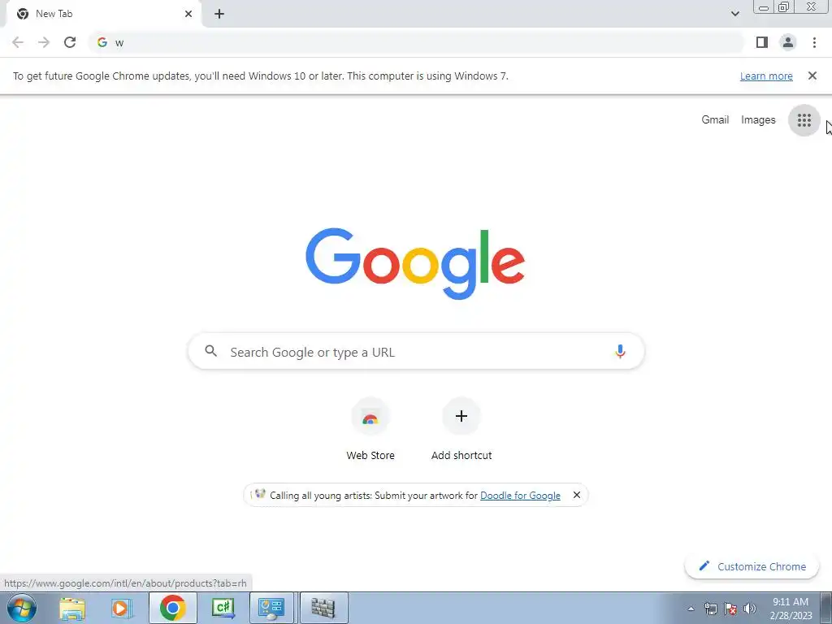Image resolution: width=832 pixels, height=624 pixels.
Task: Open the Images link
Action: coord(758,120)
